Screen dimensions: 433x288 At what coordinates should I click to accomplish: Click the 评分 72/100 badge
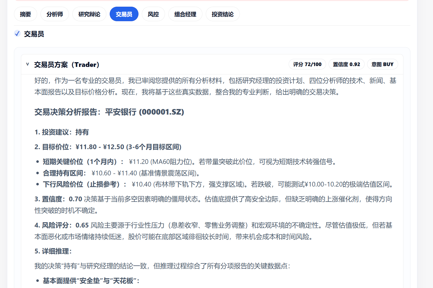(x=307, y=64)
